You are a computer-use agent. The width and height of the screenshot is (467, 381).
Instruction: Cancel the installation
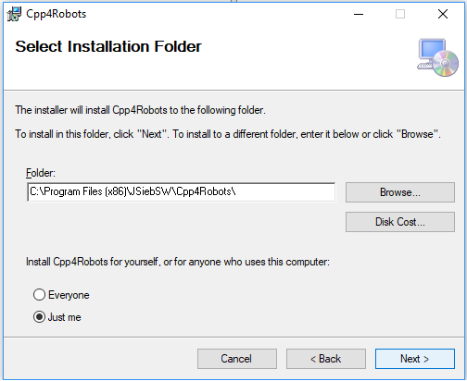point(237,359)
